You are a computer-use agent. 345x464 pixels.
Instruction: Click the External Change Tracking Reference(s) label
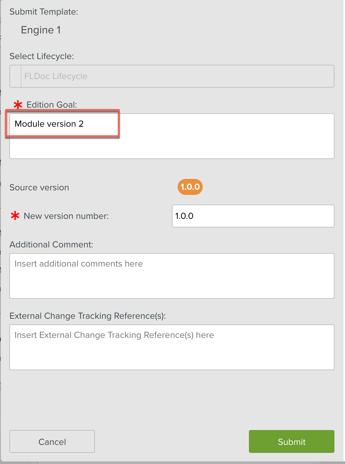(x=88, y=316)
